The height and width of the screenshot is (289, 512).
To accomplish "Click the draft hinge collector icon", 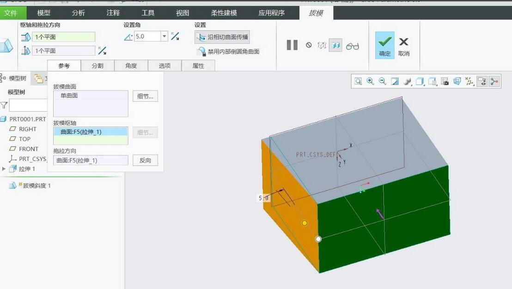I will click(25, 37).
